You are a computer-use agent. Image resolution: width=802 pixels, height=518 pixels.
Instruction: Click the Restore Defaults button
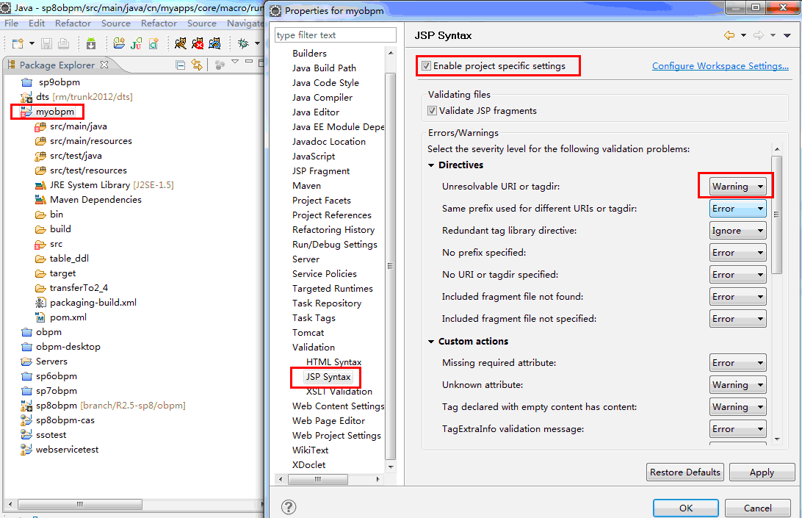pyautogui.click(x=685, y=472)
